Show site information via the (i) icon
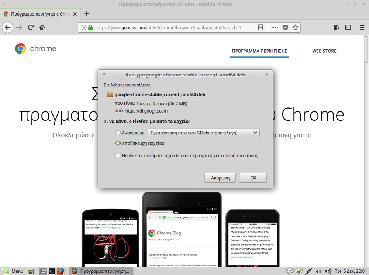The width and height of the screenshot is (369, 275). [84, 28]
